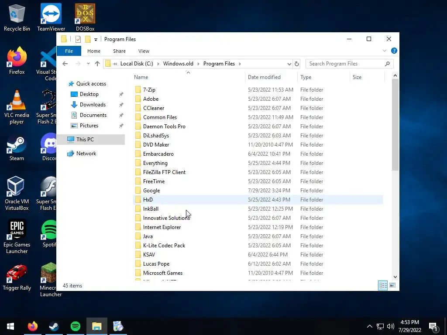Launch TeamViewer from the desktop
The image size is (447, 335).
(x=51, y=17)
